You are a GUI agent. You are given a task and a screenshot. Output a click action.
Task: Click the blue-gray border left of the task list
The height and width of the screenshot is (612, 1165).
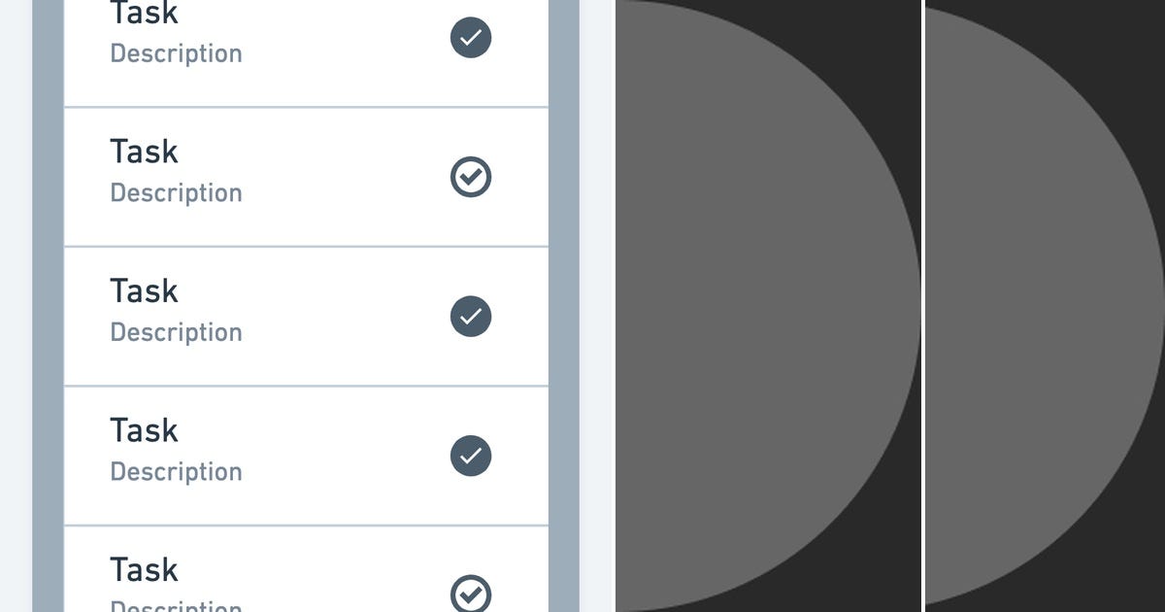(48, 306)
